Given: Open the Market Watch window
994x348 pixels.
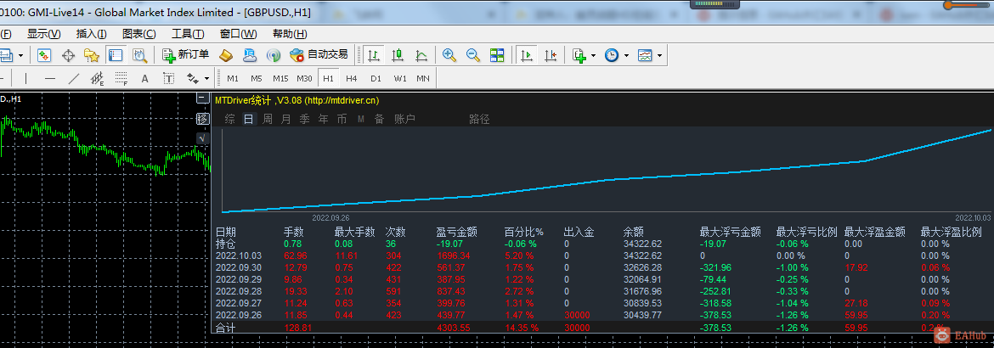Looking at the screenshot, I should coord(43,55).
